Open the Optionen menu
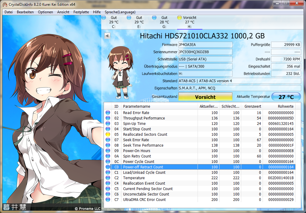Viewport: 306px width, 213px height. tap(45, 12)
